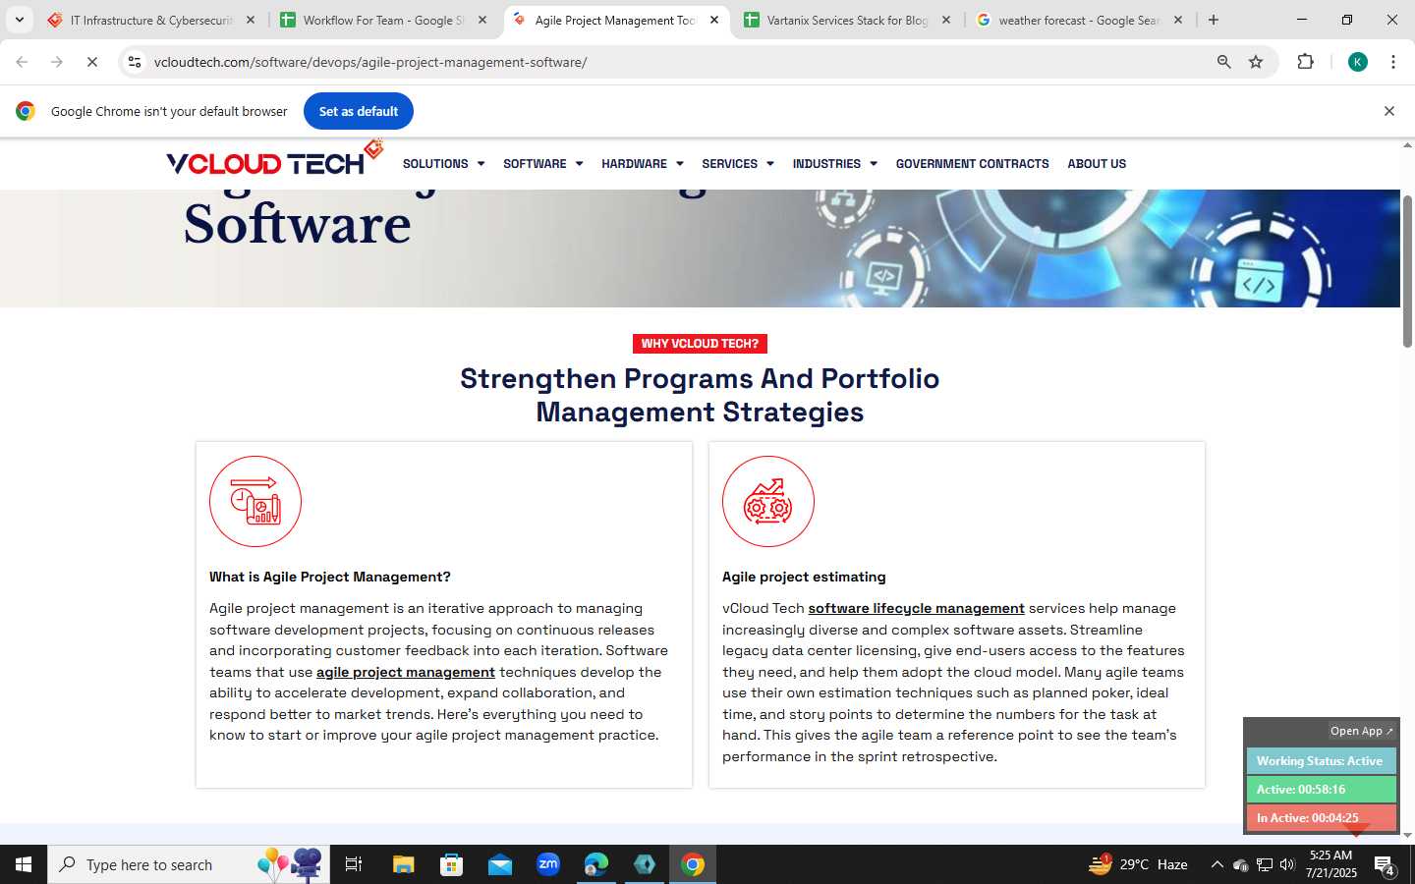Click heading What is Agile Project Management?
Viewport: 1415px width, 884px height.
[x=330, y=577]
